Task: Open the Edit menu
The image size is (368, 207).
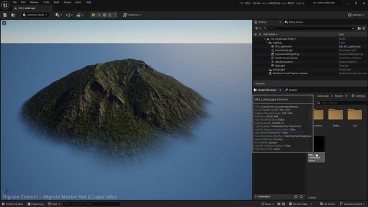Action: click(23, 2)
